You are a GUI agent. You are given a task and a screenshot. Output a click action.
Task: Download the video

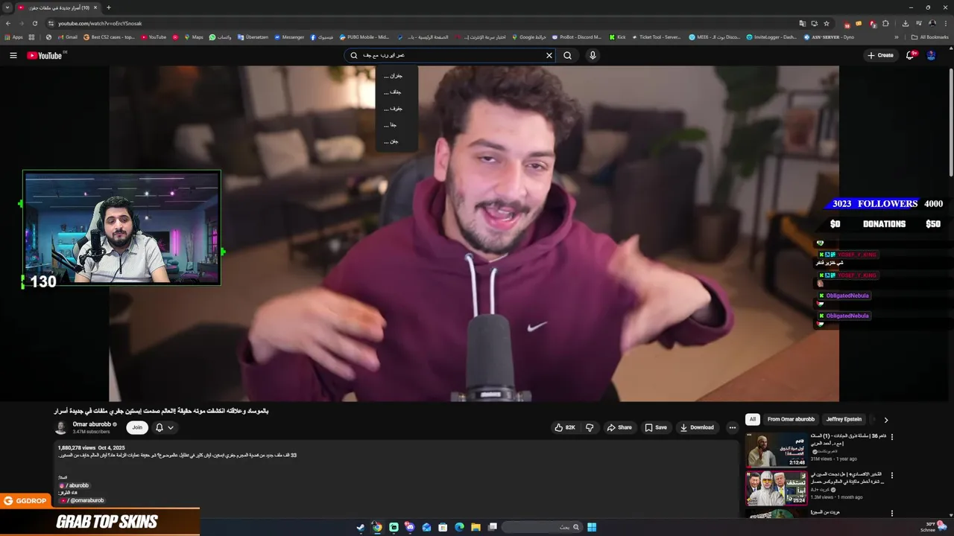coord(697,427)
